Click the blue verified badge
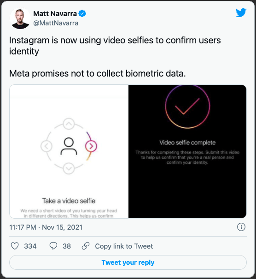 [x=82, y=13]
